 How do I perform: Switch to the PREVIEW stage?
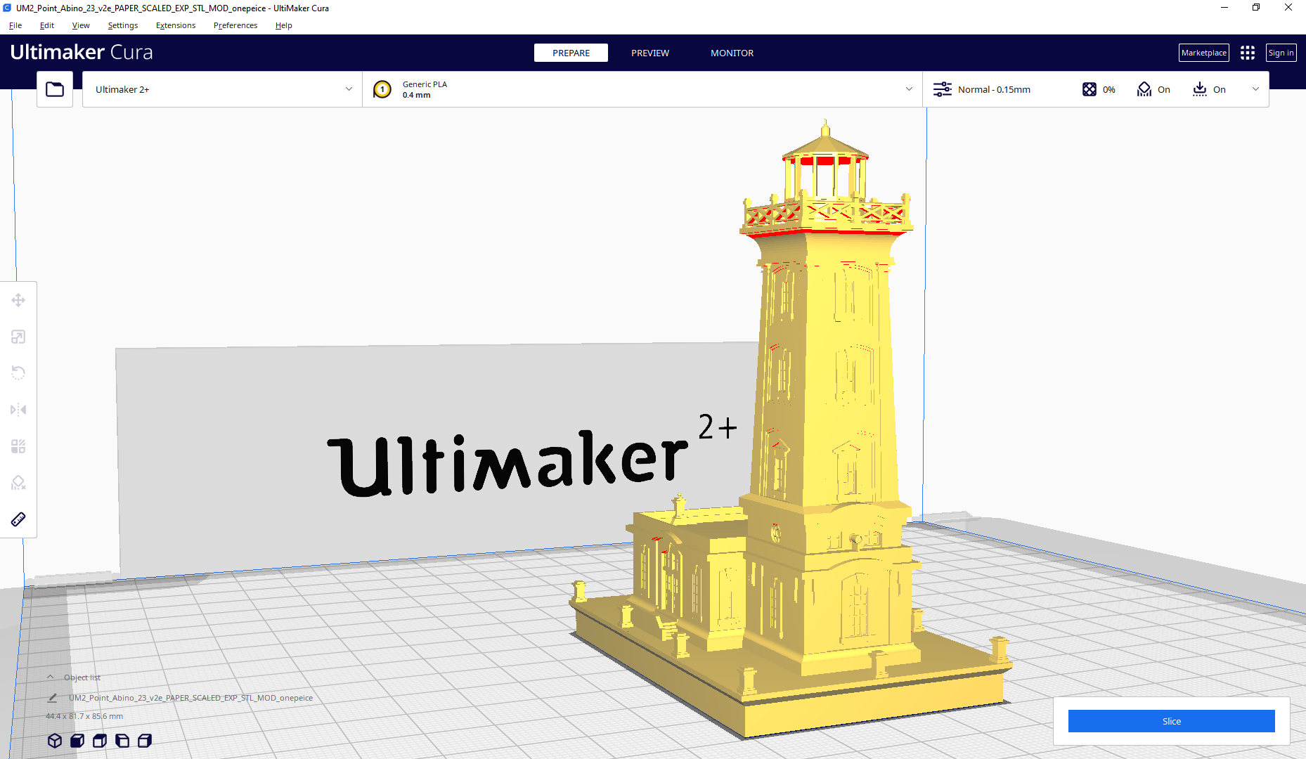(650, 53)
